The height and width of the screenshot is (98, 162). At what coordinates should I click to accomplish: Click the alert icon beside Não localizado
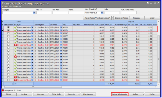coord(16,77)
